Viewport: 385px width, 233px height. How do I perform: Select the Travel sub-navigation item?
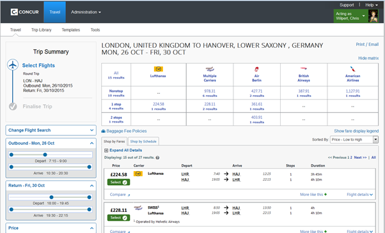click(x=15, y=30)
